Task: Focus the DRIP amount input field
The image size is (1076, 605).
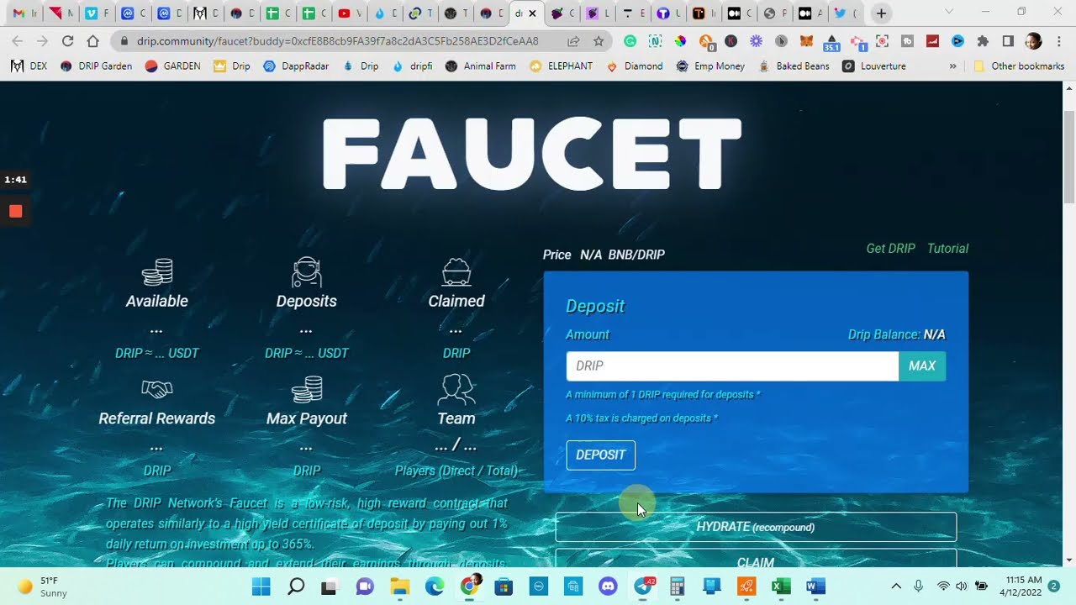Action: 732,366
